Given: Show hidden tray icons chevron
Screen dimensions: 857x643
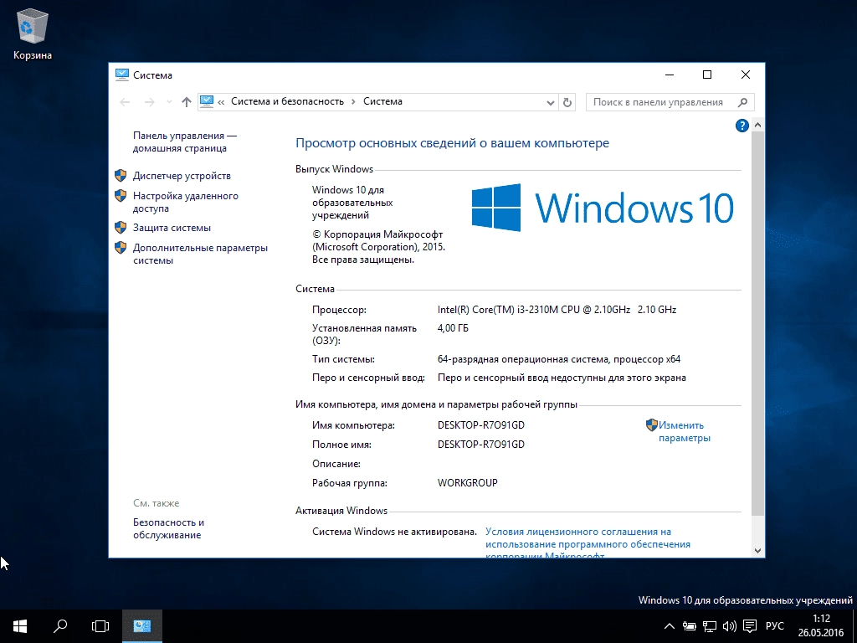Looking at the screenshot, I should point(669,626).
